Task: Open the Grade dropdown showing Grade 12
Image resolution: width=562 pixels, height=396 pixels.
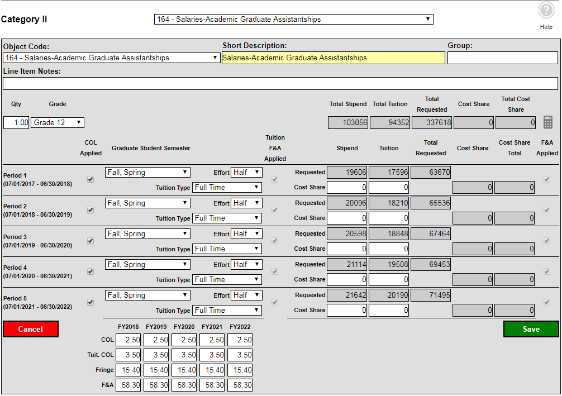Action: point(57,122)
